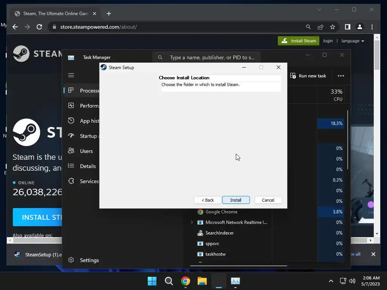The image size is (387, 290).
Task: Open Chrome three-dot menu
Action: pos(372,27)
